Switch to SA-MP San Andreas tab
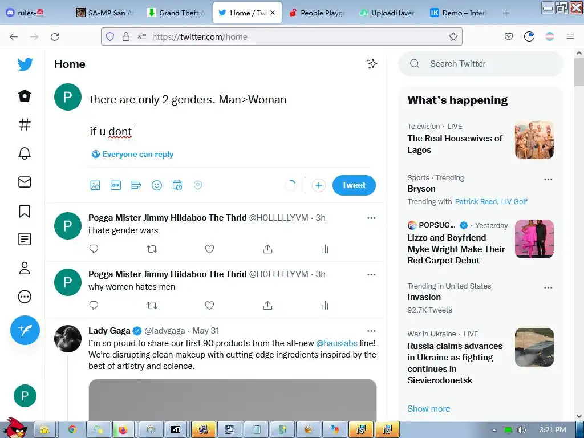 (x=106, y=13)
